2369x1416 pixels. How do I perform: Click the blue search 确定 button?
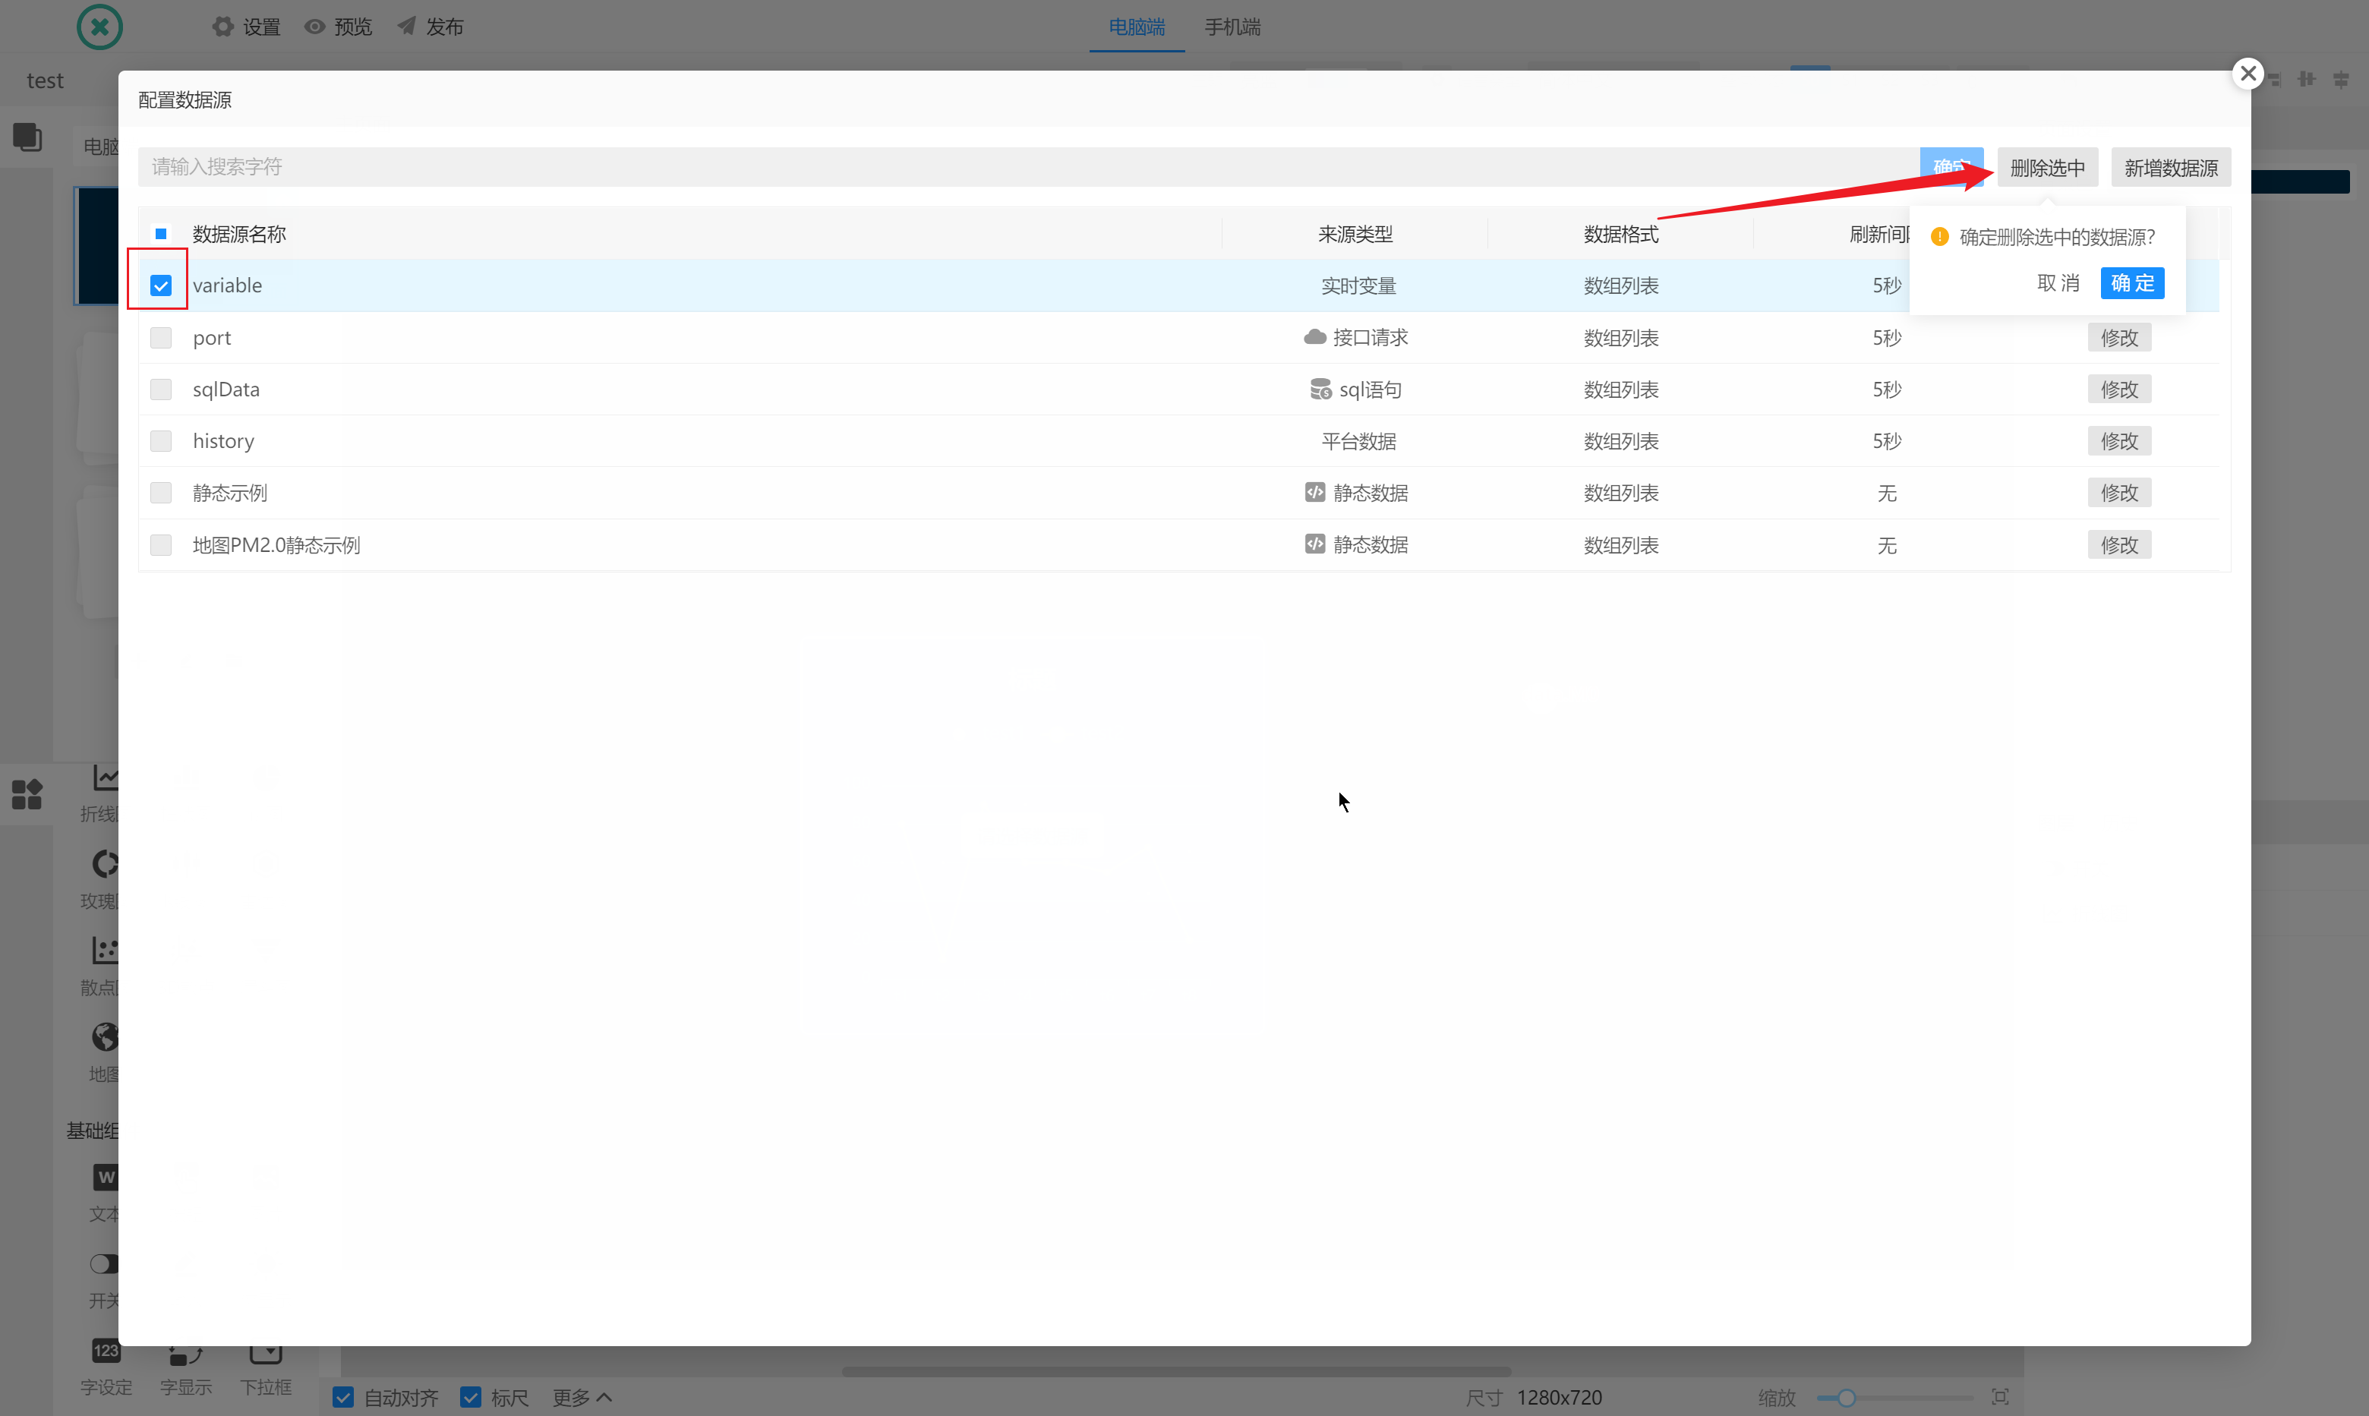[1951, 167]
